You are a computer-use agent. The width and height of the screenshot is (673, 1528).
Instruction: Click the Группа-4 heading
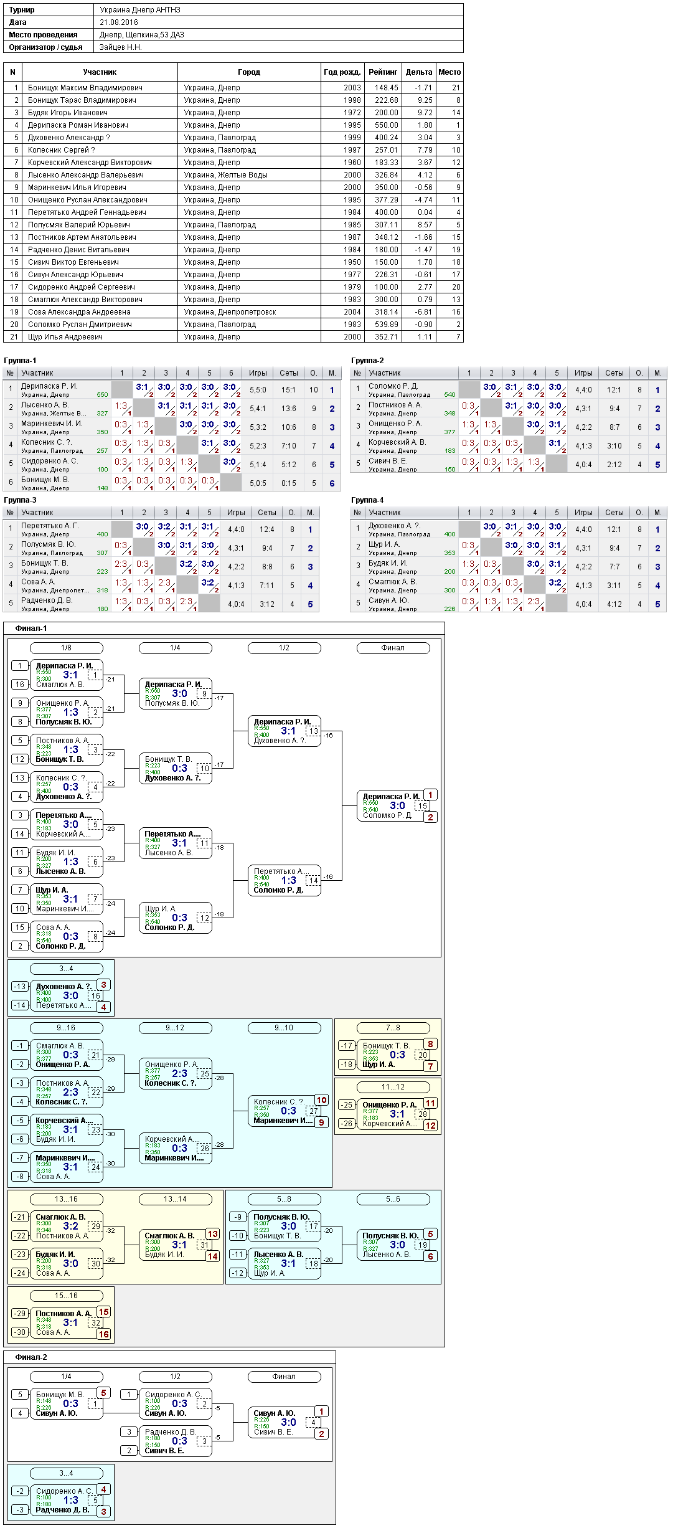tap(367, 500)
